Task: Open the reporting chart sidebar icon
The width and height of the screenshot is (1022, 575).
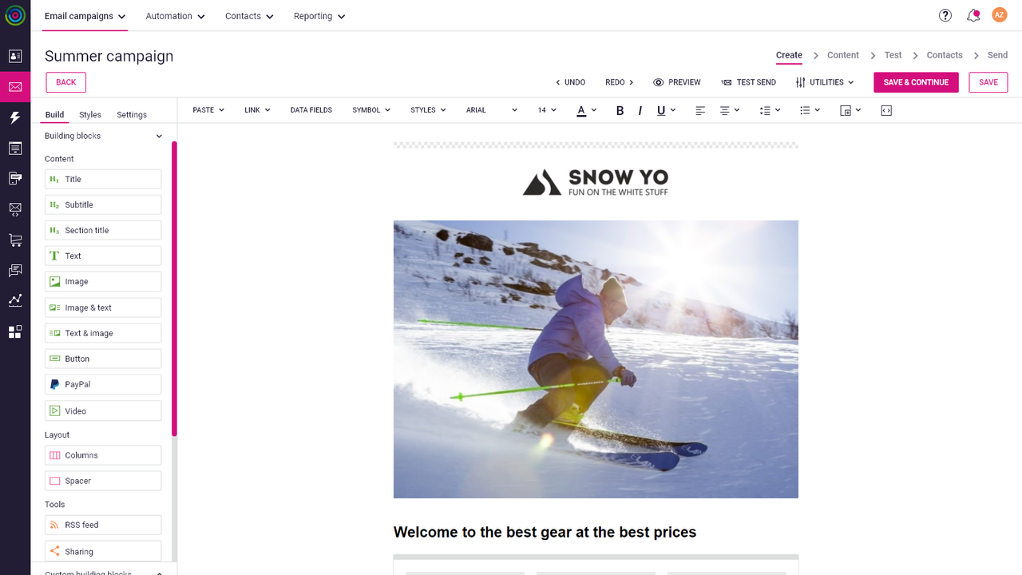Action: (x=15, y=300)
